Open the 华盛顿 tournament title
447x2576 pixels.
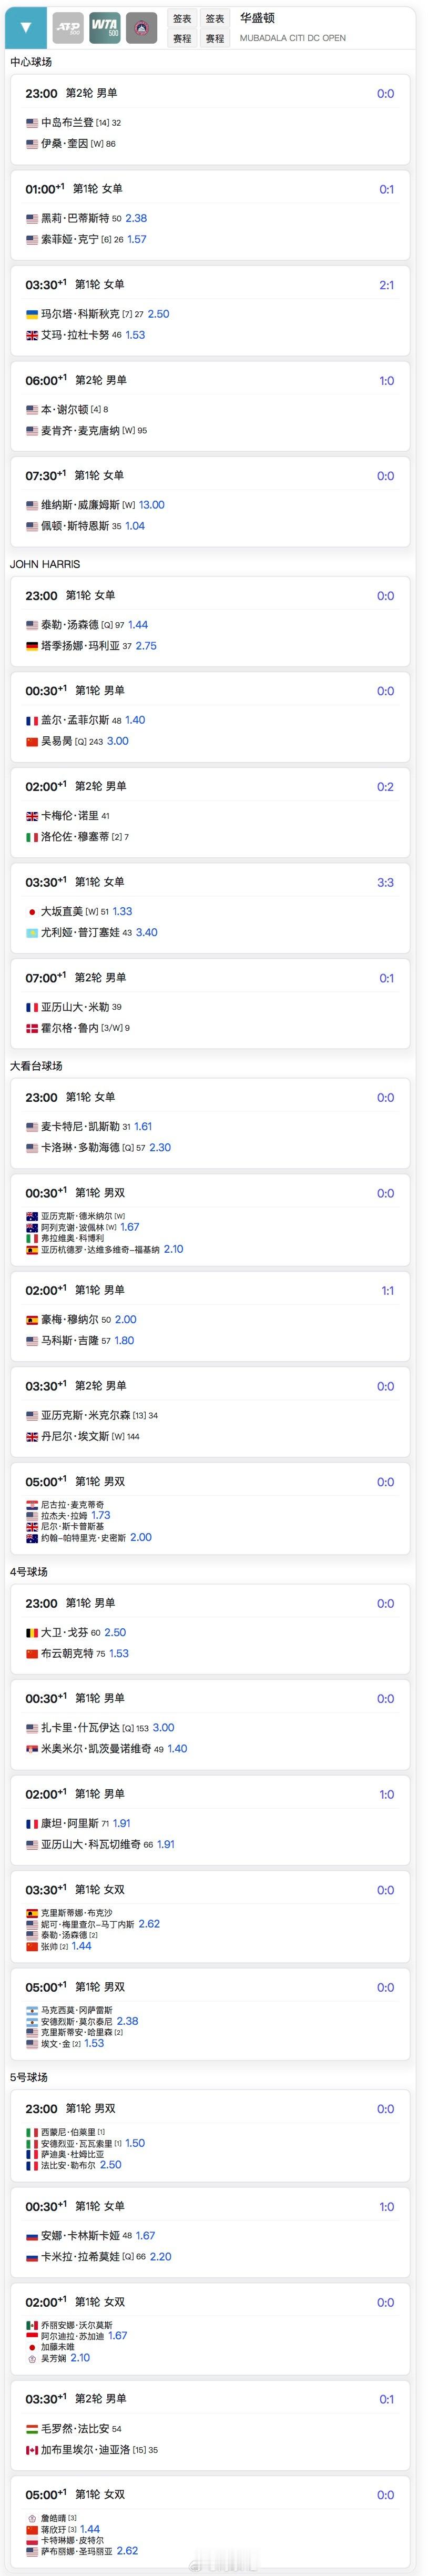tap(257, 18)
